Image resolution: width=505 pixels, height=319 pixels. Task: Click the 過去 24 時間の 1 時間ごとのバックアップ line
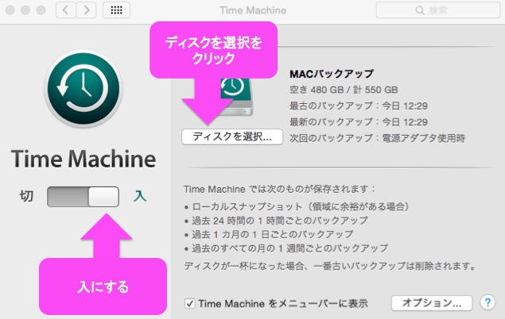[x=276, y=221]
